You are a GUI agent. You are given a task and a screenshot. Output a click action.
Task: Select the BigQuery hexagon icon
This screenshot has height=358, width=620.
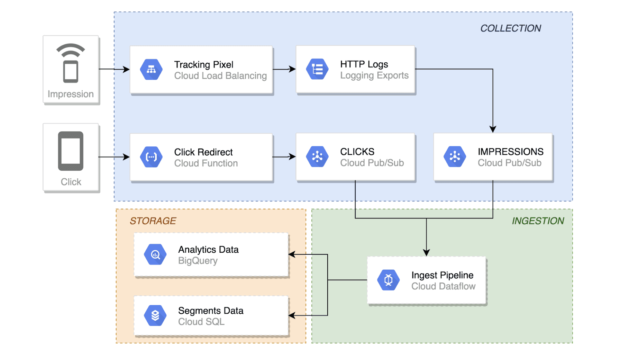point(155,254)
